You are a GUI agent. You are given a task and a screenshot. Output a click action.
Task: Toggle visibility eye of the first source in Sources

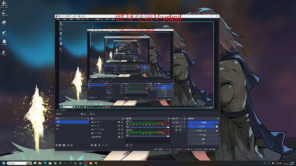coord(119,122)
